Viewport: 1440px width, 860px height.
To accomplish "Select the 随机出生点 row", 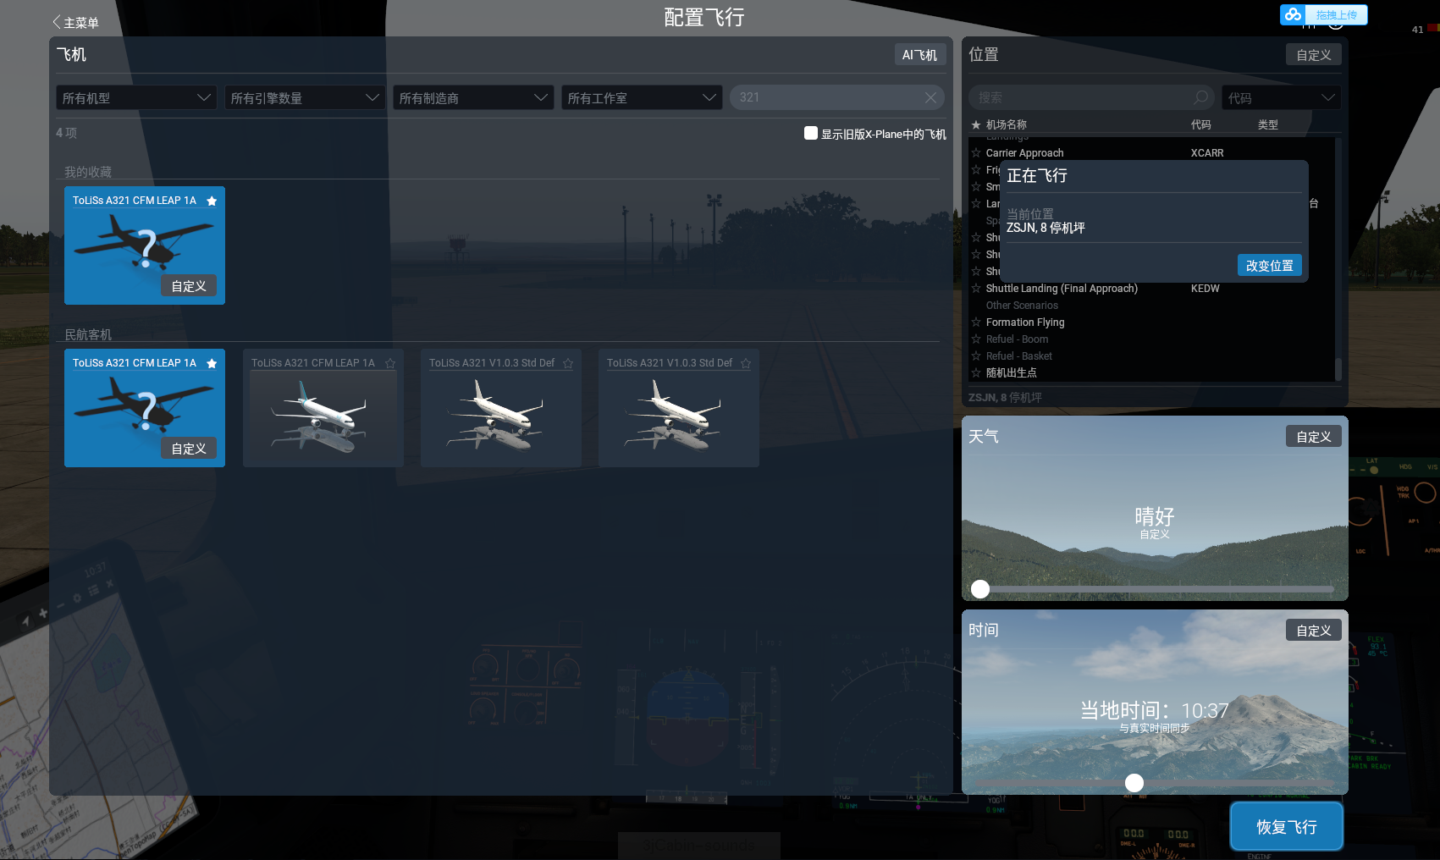I will [1151, 372].
